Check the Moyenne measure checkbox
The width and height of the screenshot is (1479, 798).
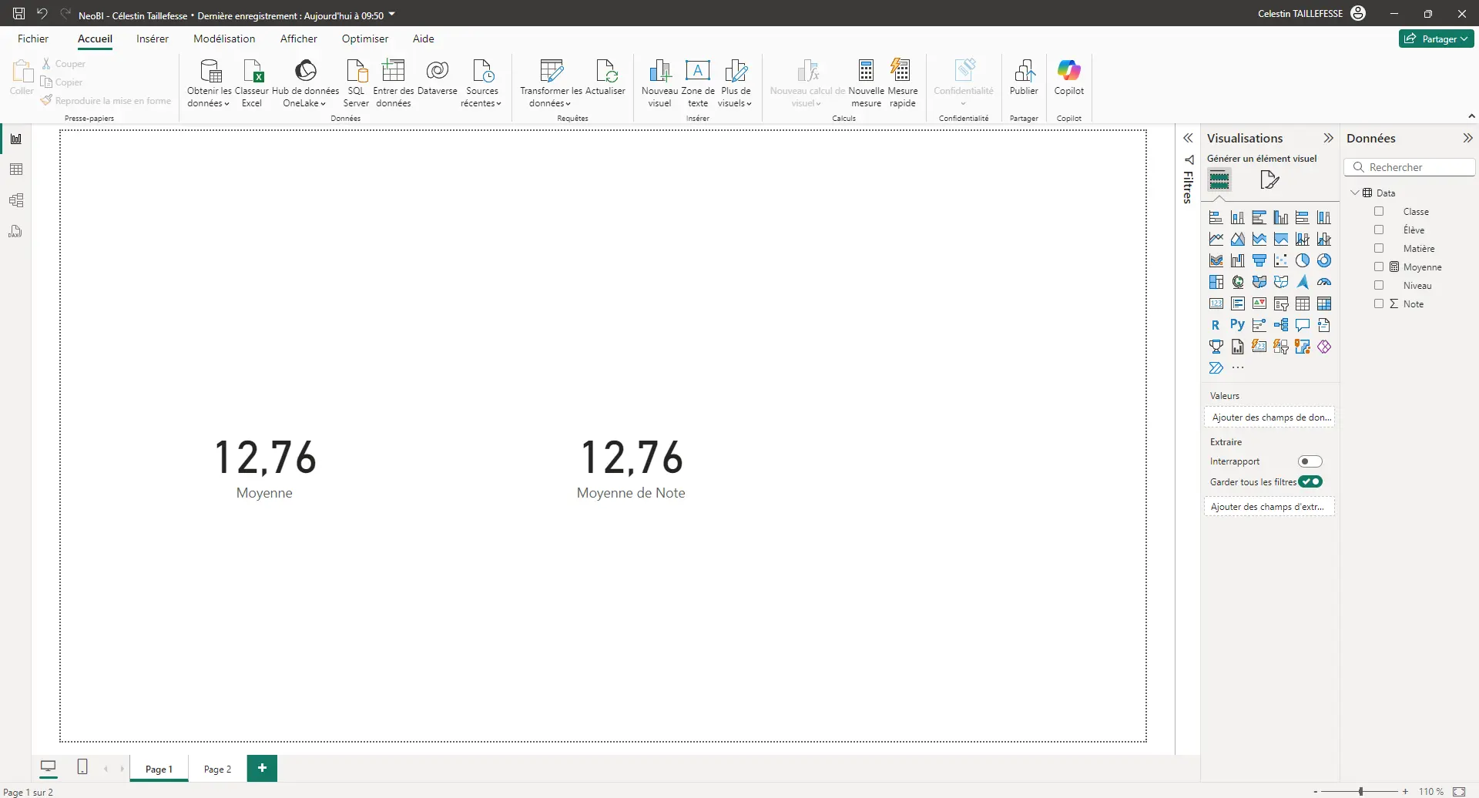(1379, 267)
